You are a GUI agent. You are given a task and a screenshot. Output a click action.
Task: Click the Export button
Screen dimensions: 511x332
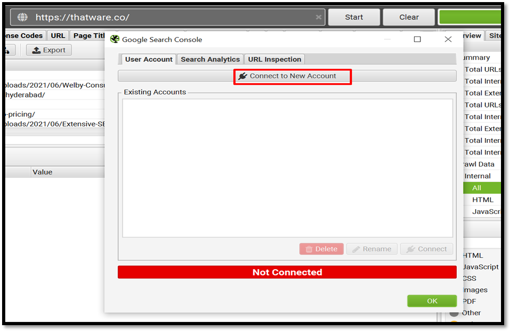[x=49, y=50]
